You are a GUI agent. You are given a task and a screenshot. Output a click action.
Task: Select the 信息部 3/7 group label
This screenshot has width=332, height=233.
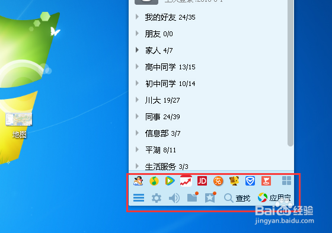click(162, 133)
